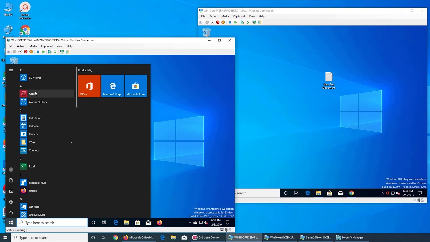Click the last WIN10OFFICE365 toolbar icon (Share)
The width and height of the screenshot is (430, 242).
[67, 52]
